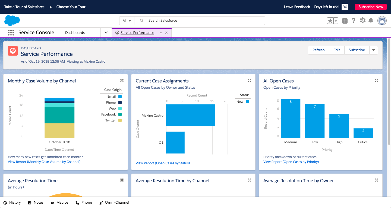
Task: Click the High priority bar
Action: (339, 126)
